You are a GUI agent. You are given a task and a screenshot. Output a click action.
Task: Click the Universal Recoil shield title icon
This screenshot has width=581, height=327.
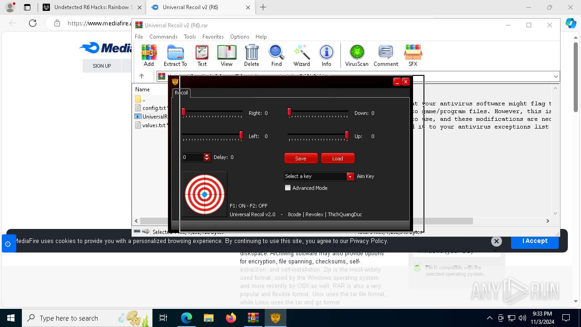[x=175, y=82]
